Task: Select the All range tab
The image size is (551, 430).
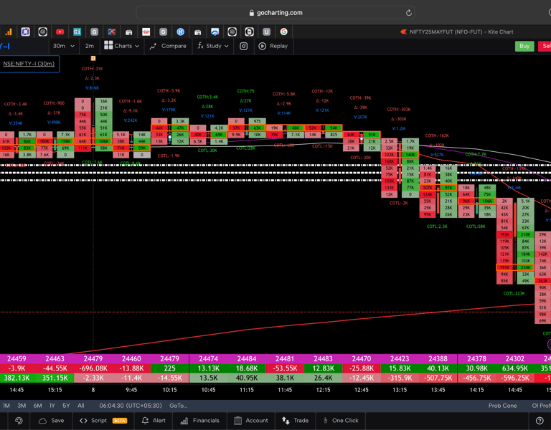Action: [81, 406]
